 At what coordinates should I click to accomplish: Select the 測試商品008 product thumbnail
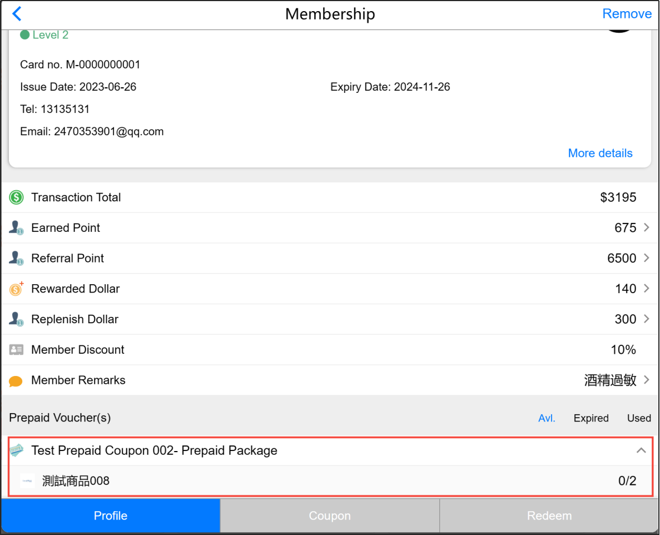click(27, 481)
